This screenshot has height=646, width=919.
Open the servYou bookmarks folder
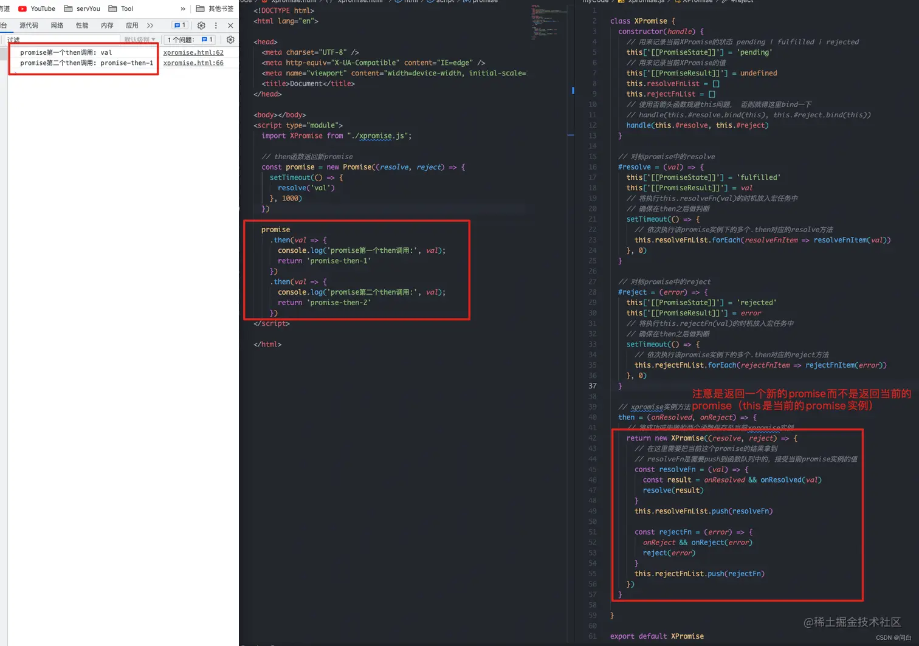82,9
